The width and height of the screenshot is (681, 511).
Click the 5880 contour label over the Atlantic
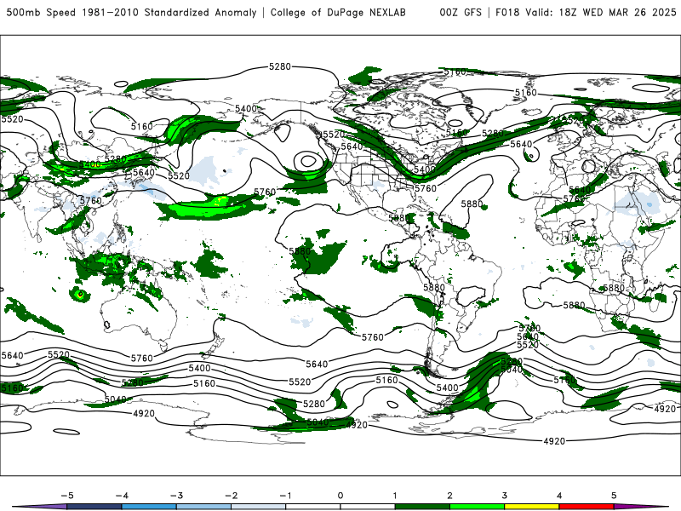472,204
